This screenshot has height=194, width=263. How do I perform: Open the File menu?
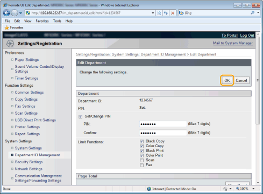pos(8,21)
